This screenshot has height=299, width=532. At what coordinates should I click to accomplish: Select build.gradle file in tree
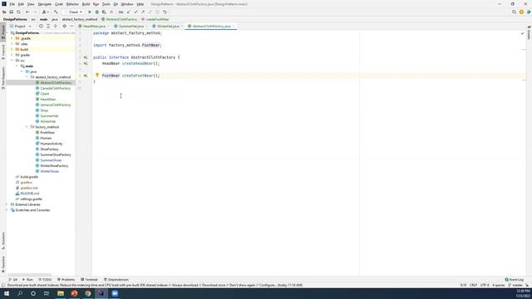point(29,177)
